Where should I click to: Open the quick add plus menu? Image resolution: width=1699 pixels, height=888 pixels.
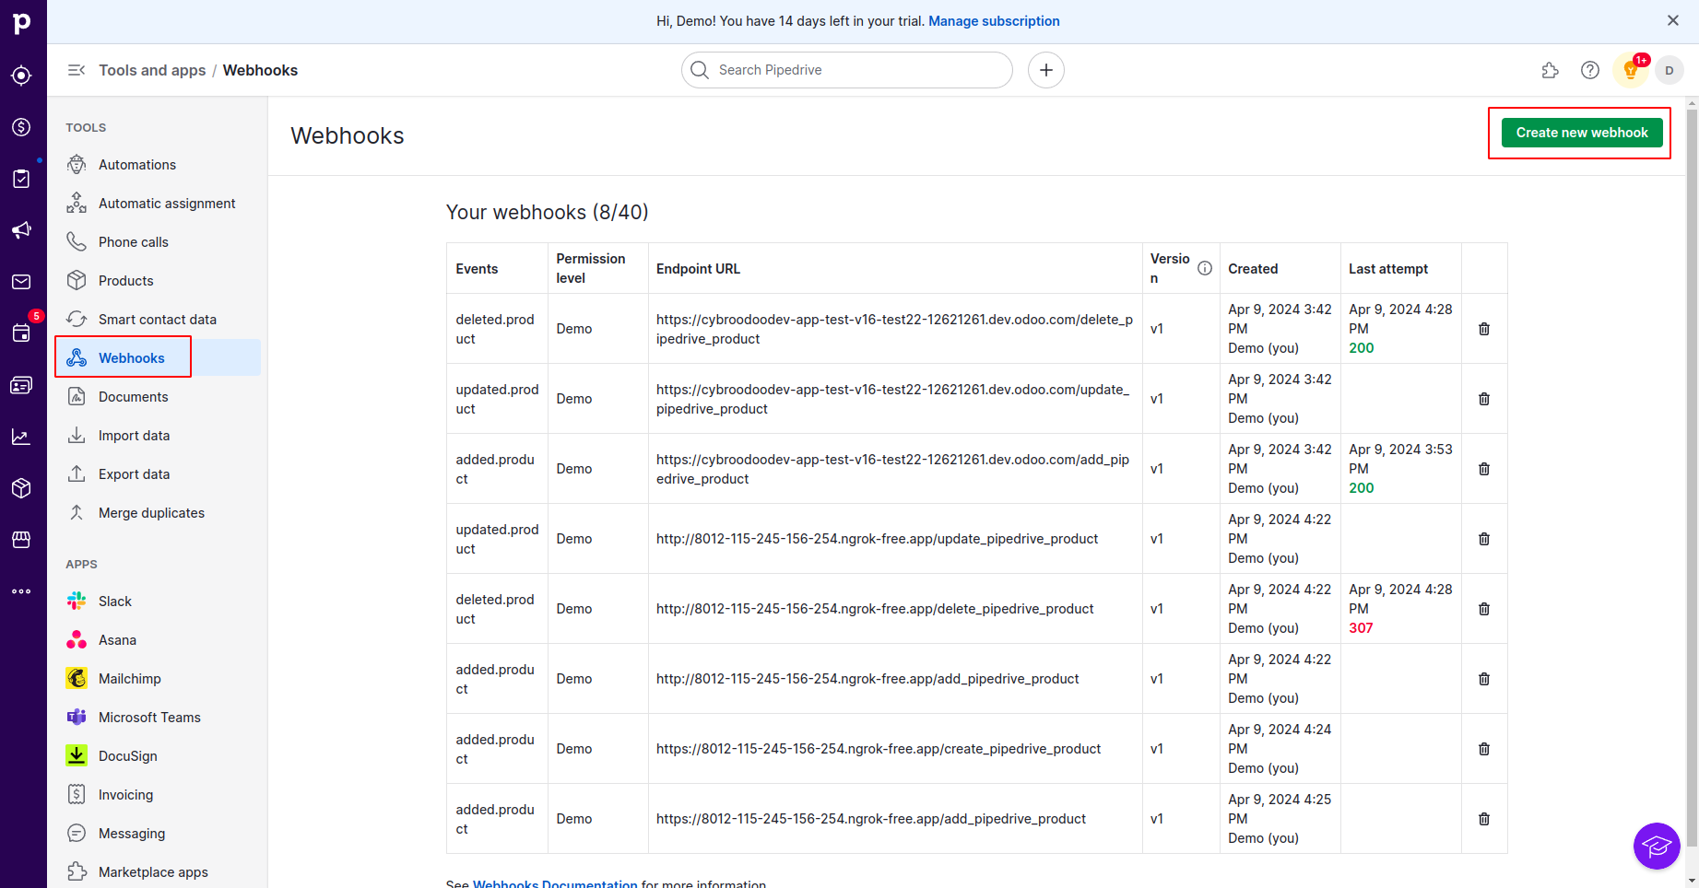click(x=1046, y=70)
